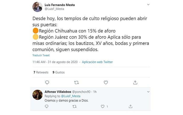Click the tweet timestamp 11:46 AM

[x=39, y=62]
